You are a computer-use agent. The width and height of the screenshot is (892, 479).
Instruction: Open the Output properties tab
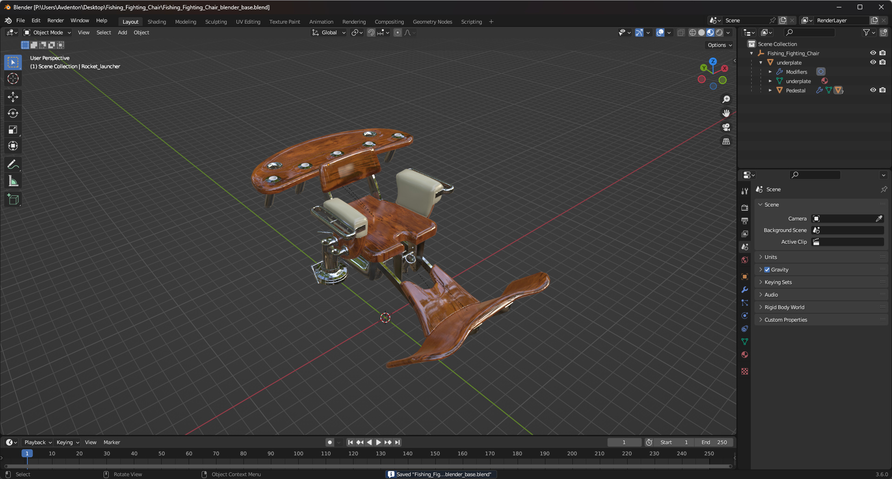pos(745,220)
